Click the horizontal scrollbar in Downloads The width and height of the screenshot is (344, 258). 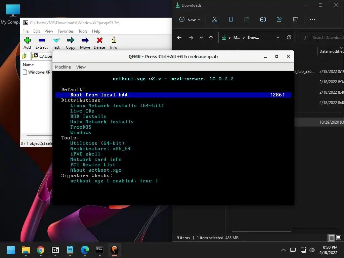[x=261, y=231]
